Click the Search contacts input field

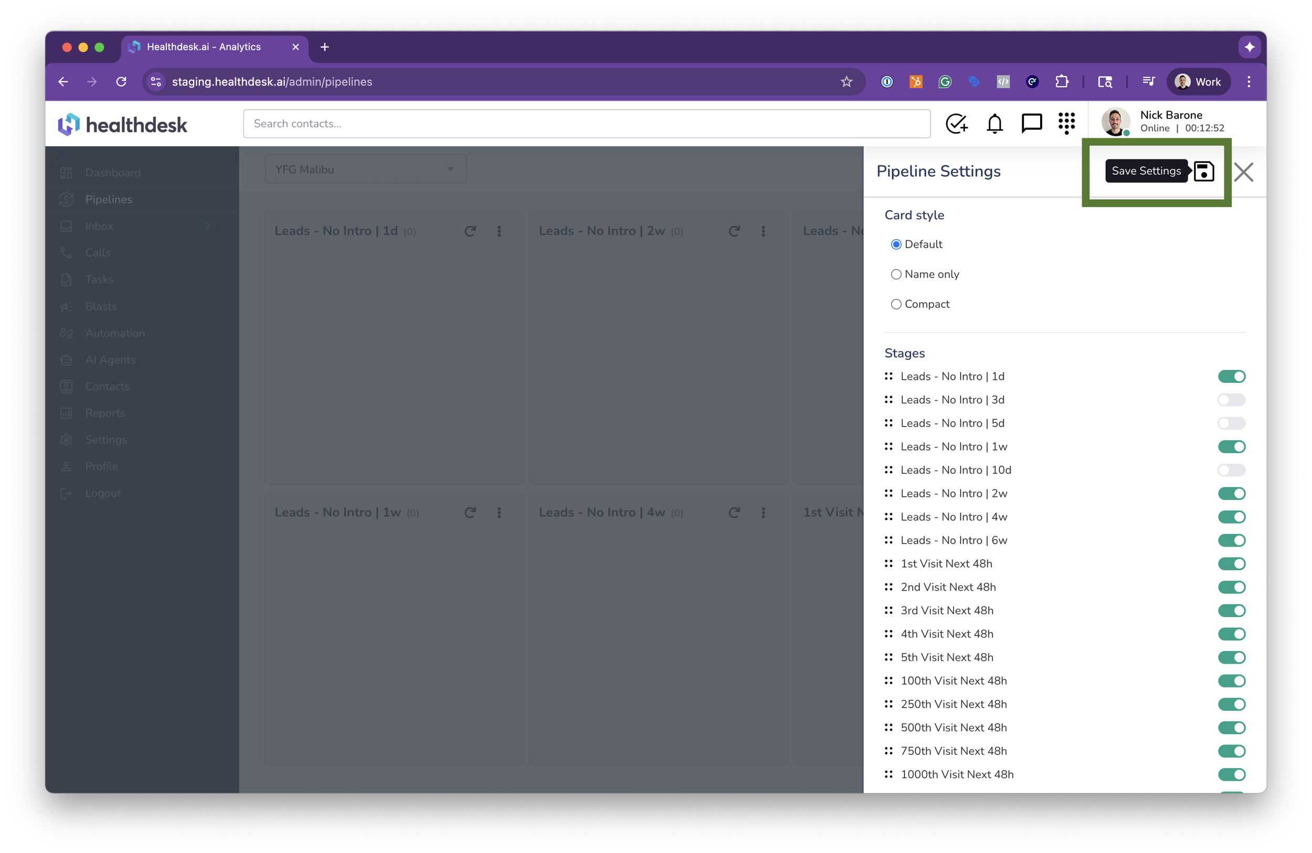(587, 124)
